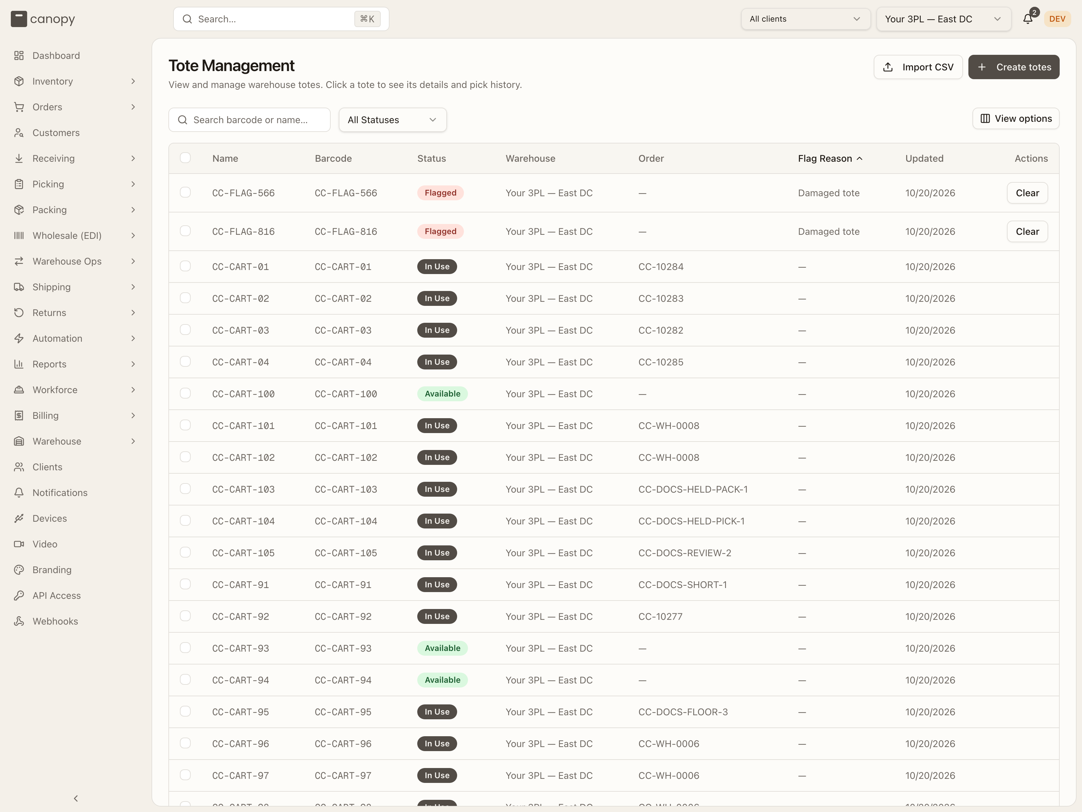Collapse the sidebar with the arrow icon
Image resolution: width=1082 pixels, height=812 pixels.
[x=76, y=798]
